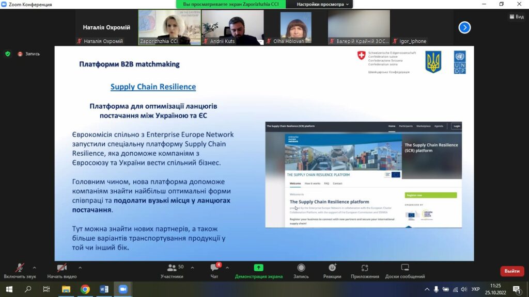Click red Запись recording indicator
The height and width of the screenshot is (297, 529).
[x=29, y=54]
